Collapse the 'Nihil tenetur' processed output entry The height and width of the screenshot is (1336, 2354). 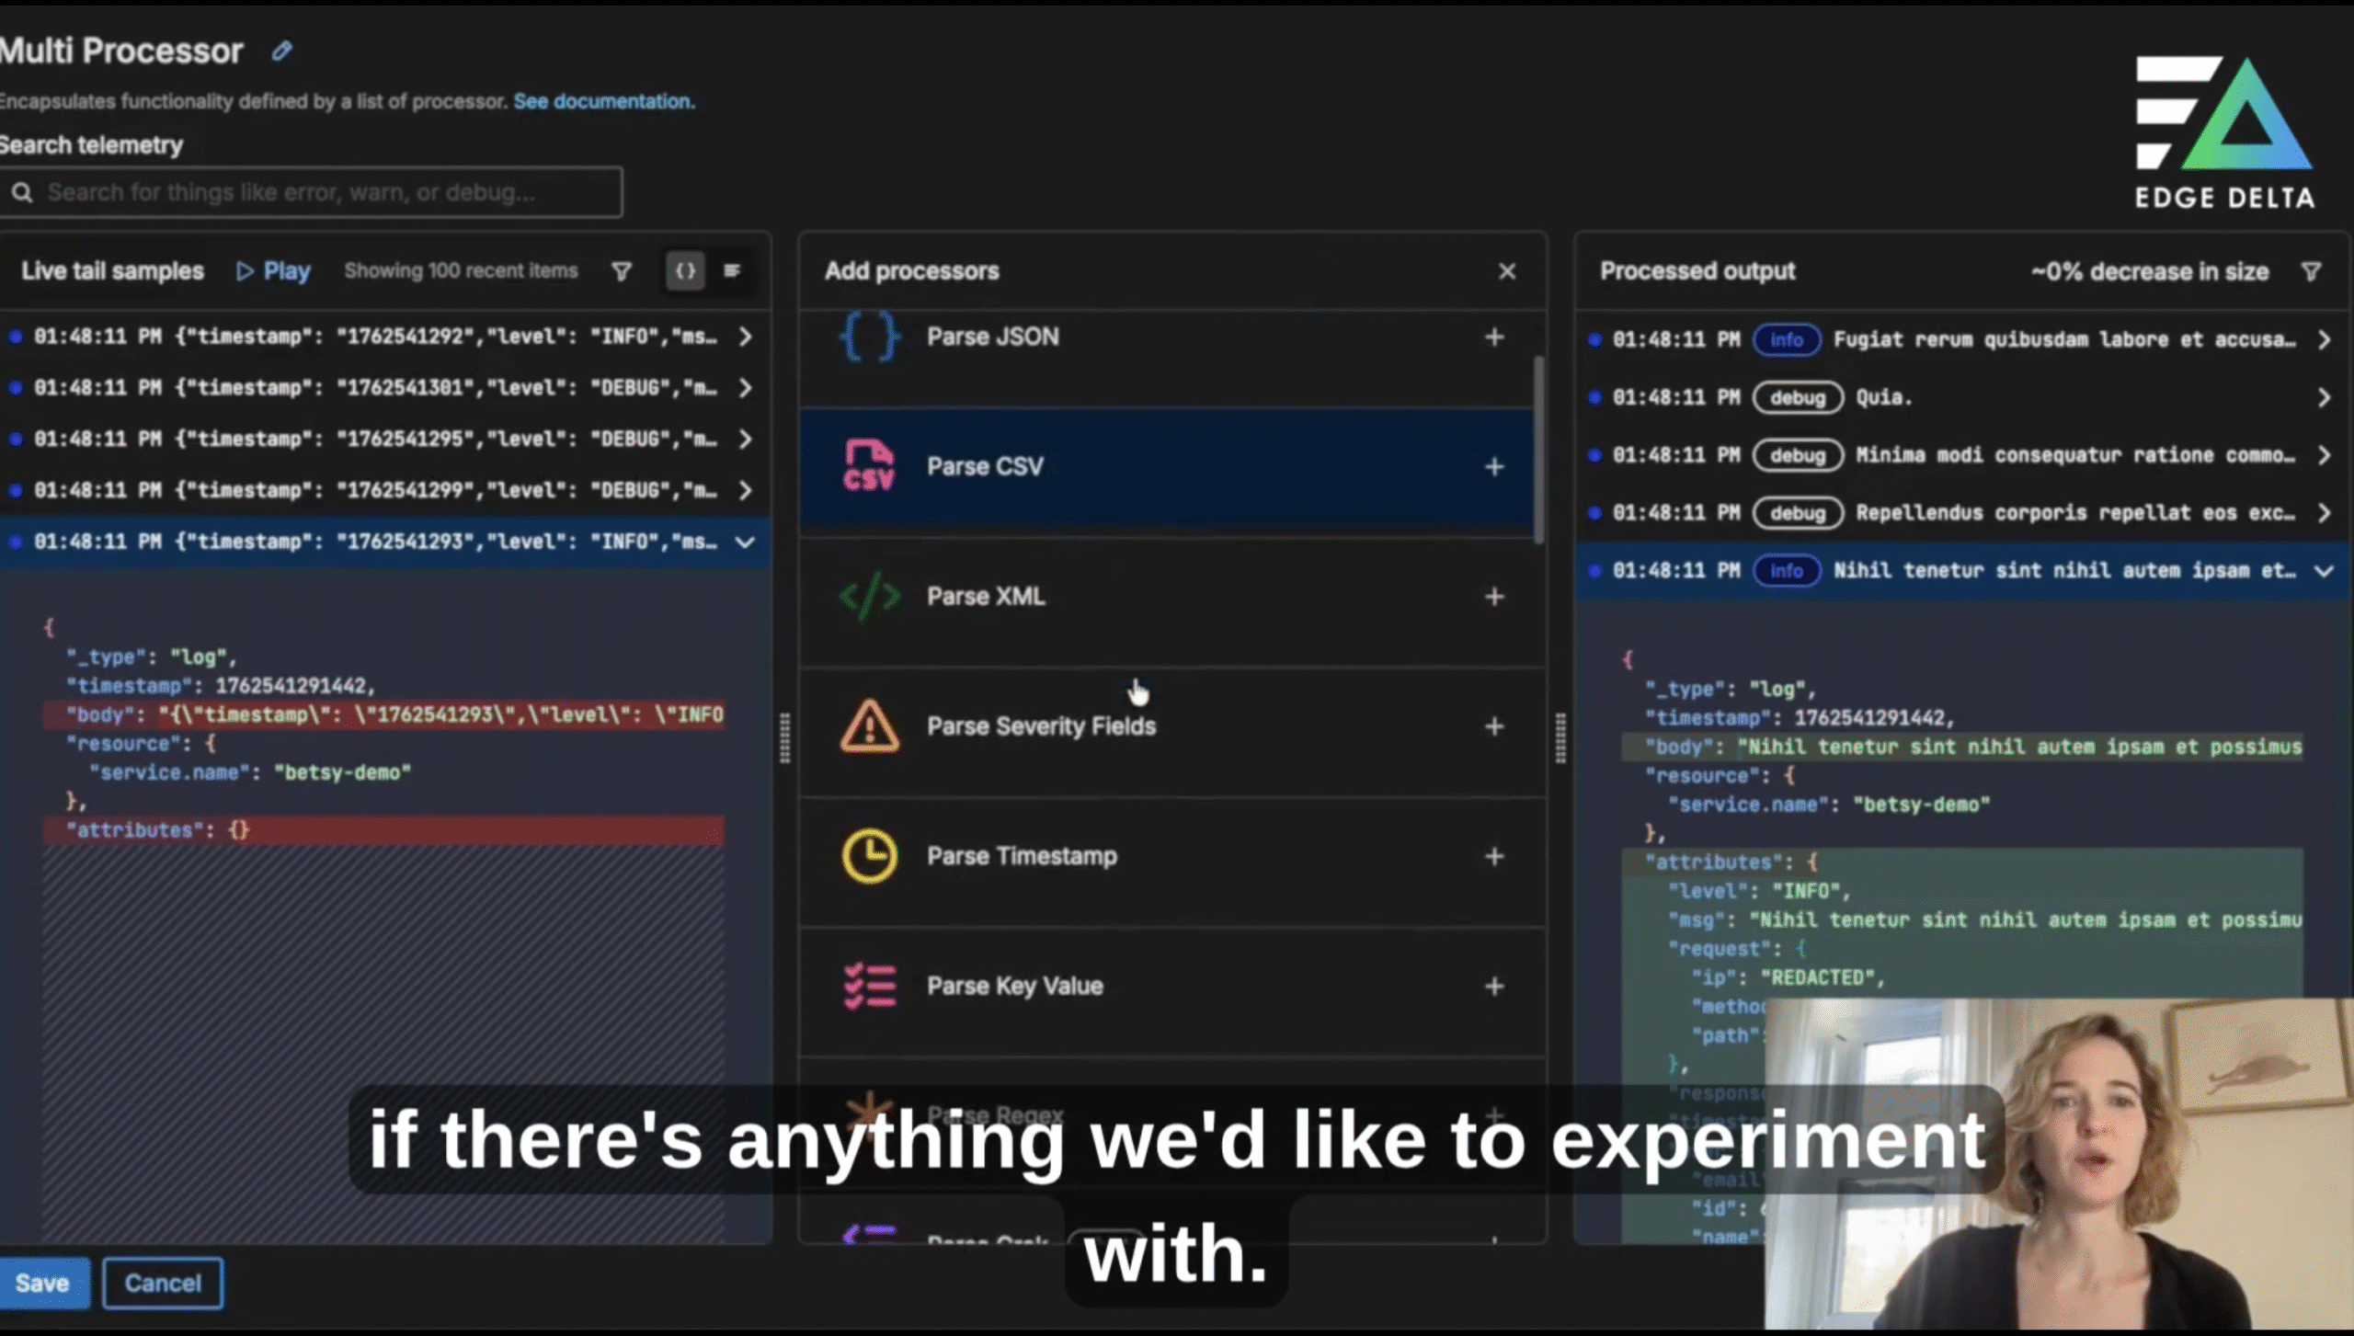pyautogui.click(x=2324, y=571)
